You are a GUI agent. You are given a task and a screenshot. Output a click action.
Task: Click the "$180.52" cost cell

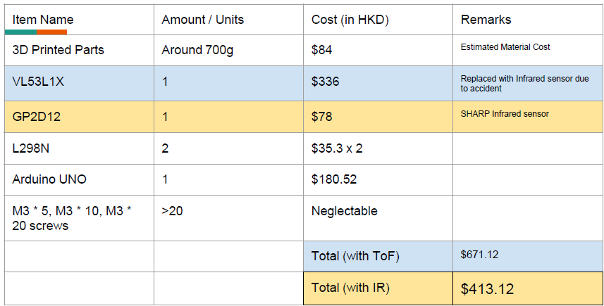coord(334,179)
